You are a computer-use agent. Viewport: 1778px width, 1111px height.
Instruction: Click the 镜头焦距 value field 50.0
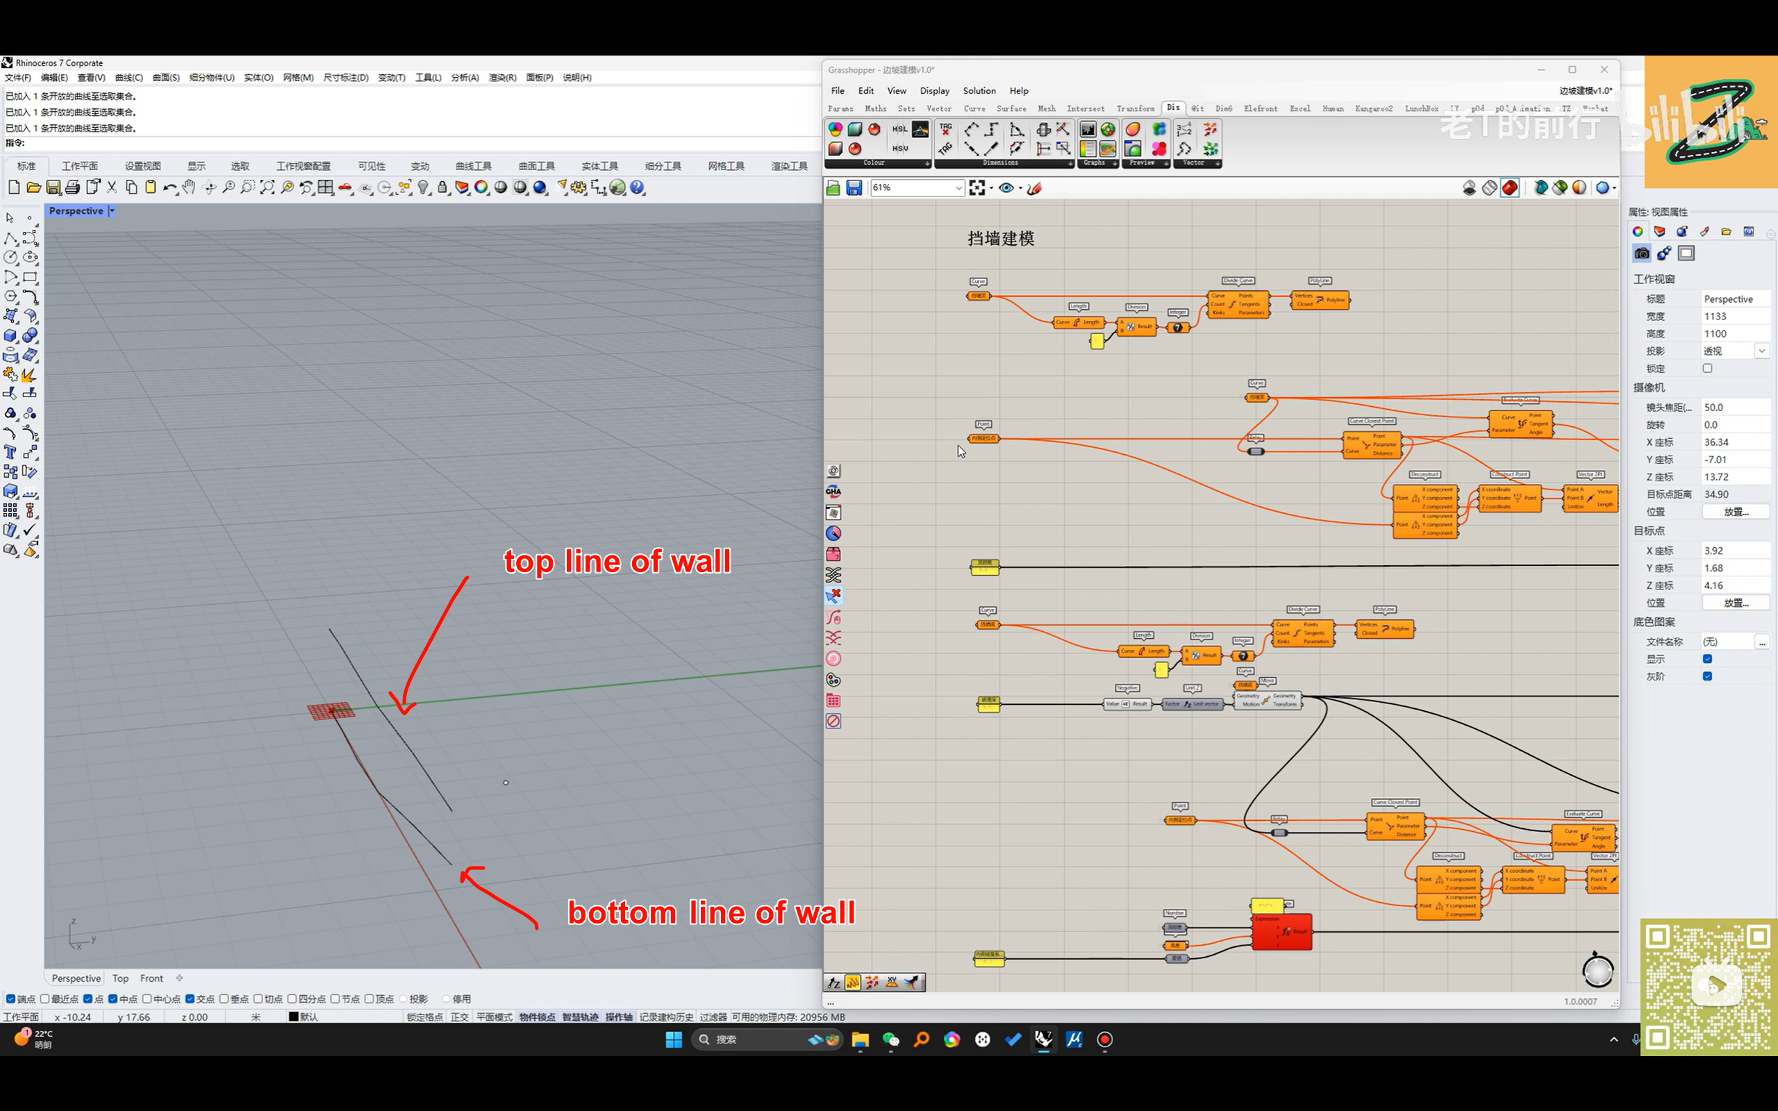pyautogui.click(x=1734, y=407)
